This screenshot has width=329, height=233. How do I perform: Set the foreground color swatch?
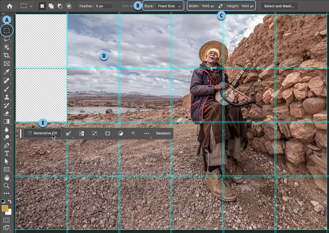pyautogui.click(x=4, y=208)
